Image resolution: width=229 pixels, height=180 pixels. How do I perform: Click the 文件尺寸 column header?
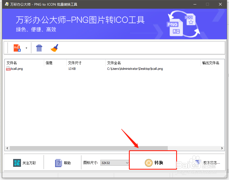86,63
